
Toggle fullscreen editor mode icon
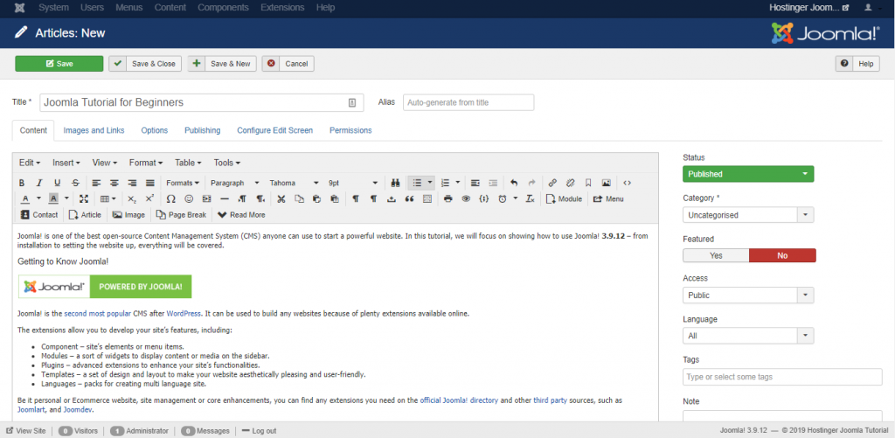point(84,198)
